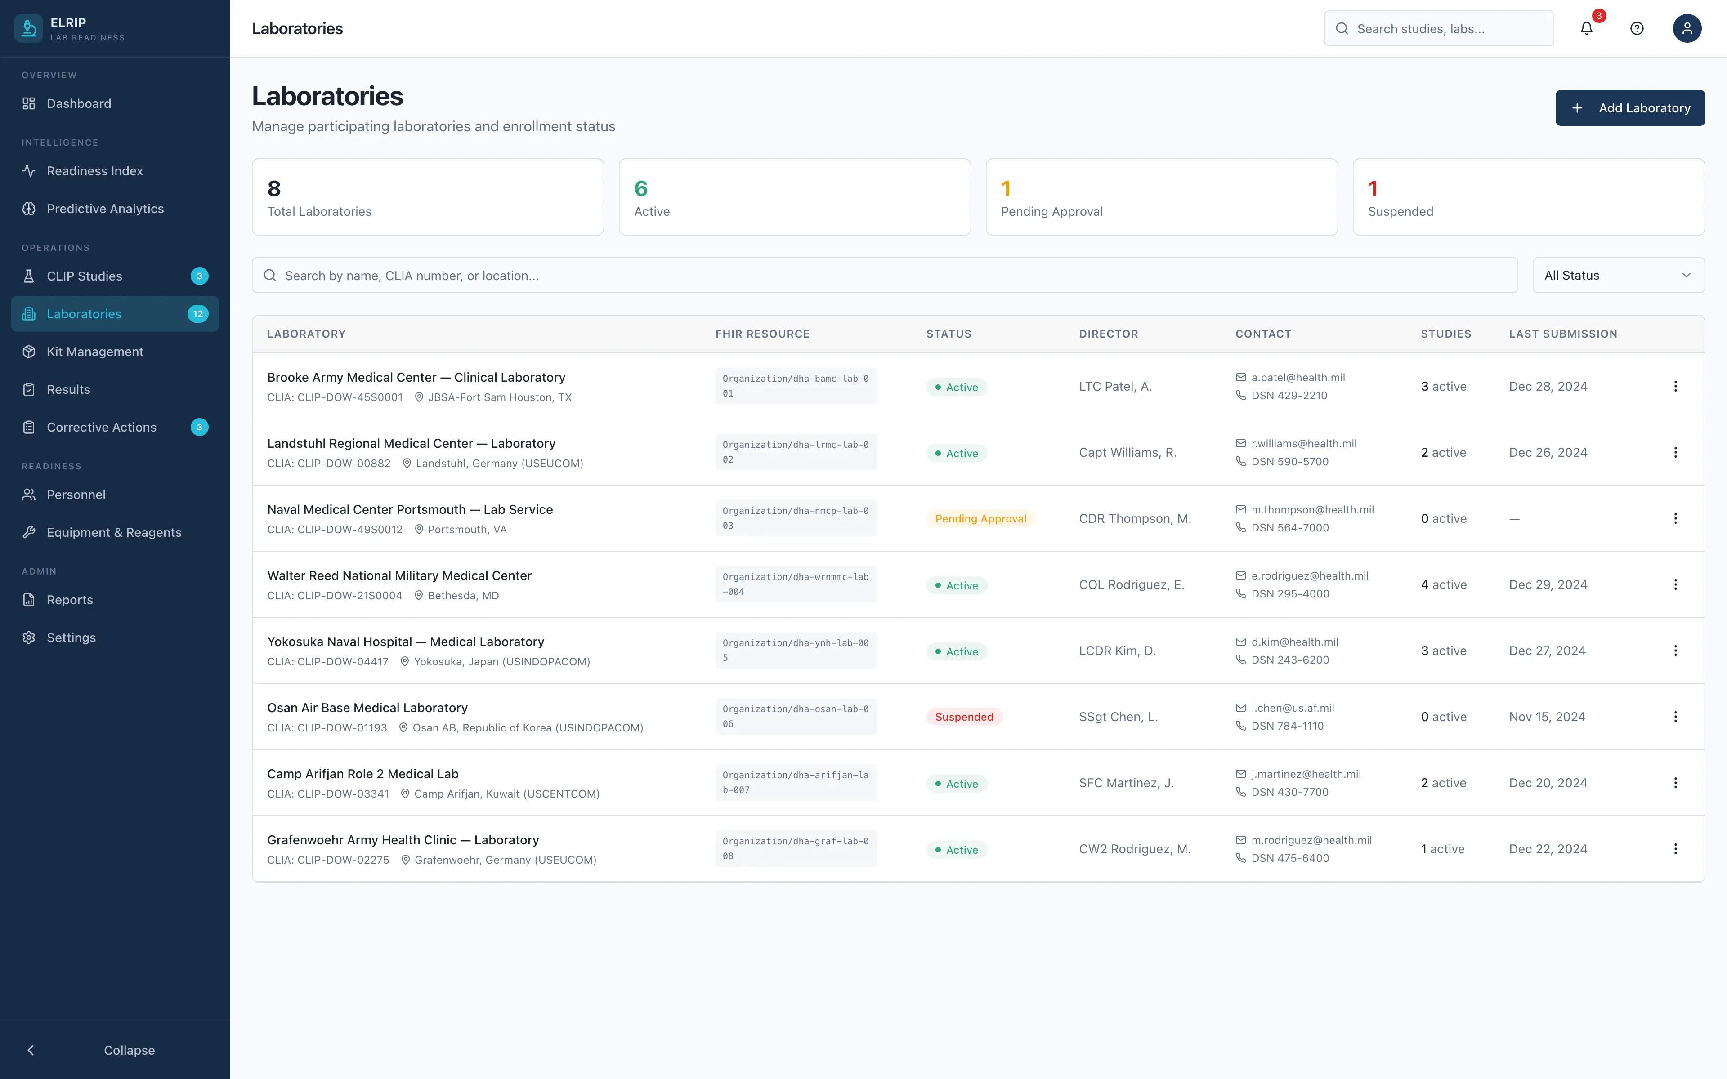The image size is (1727, 1079).
Task: Open Equipment & Reagents section
Action: 113,532
